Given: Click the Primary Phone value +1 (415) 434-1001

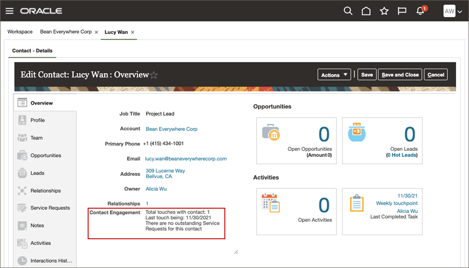Looking at the screenshot, I should click(163, 144).
